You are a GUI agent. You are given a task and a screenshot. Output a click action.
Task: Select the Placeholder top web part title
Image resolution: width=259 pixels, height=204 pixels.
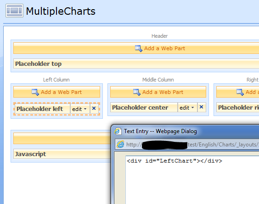(x=38, y=64)
